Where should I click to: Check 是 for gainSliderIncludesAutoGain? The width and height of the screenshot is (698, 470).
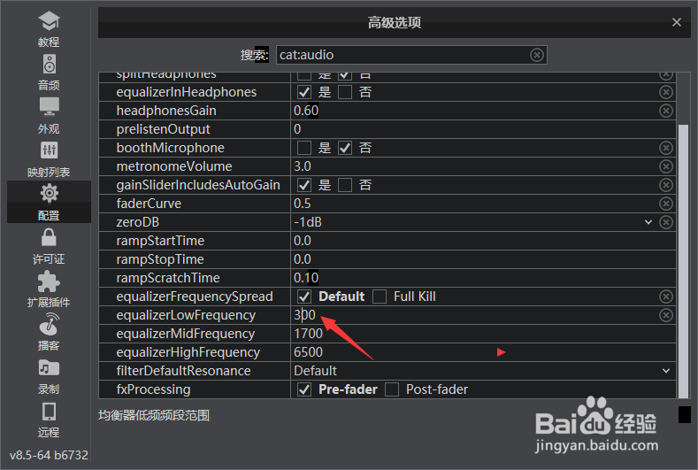[x=304, y=185]
